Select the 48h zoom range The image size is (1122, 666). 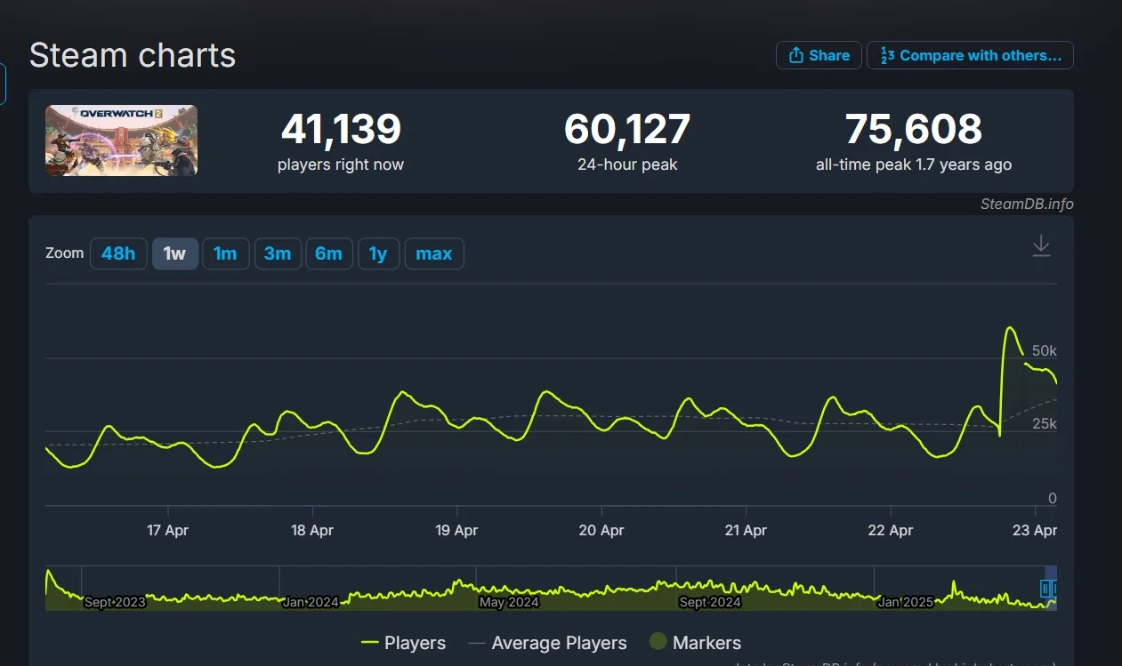pos(118,253)
